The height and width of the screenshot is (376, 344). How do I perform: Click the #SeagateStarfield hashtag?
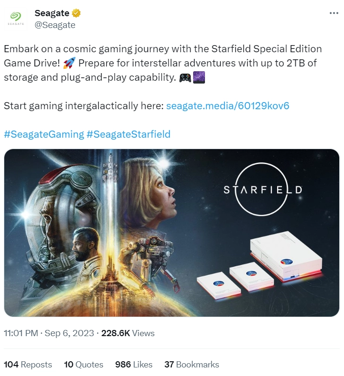128,134
